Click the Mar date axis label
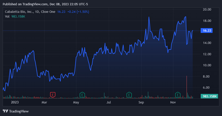222x116 pixels. (x=44, y=102)
